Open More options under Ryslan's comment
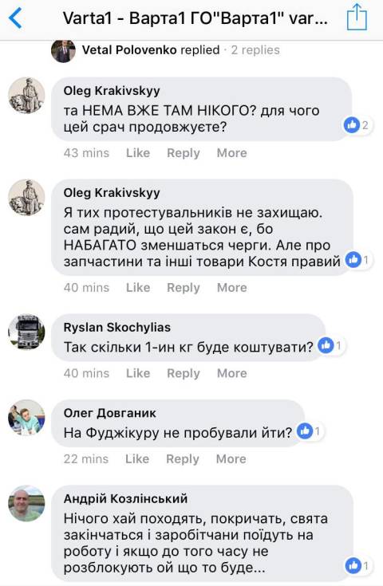Image resolution: width=383 pixels, height=586 pixels. 232,373
